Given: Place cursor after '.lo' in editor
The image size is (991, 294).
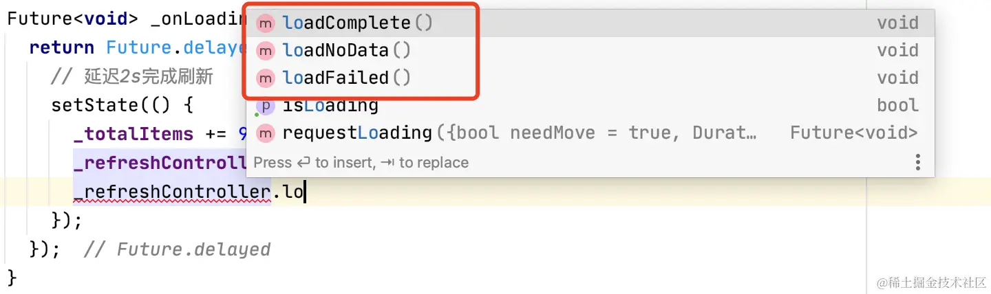Looking at the screenshot, I should [x=304, y=192].
